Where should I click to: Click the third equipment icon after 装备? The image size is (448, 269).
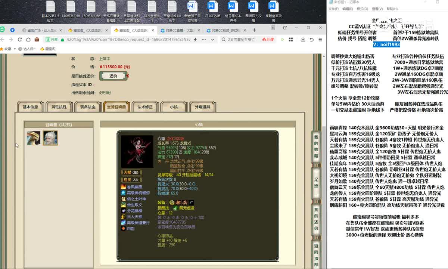coord(184,202)
